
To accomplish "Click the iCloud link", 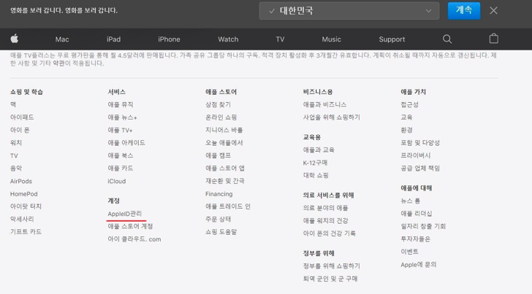I will pos(117,181).
